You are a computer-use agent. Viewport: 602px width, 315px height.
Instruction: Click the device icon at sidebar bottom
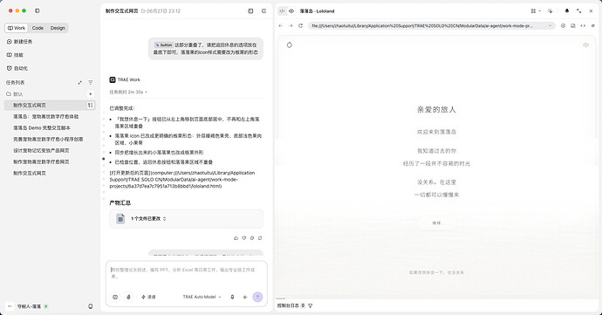pyautogui.click(x=91, y=306)
